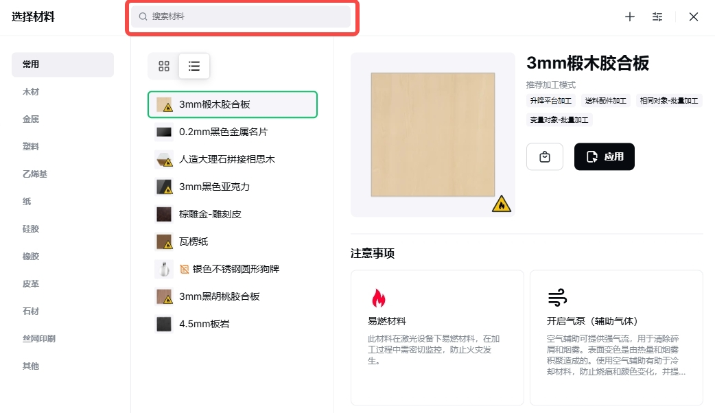This screenshot has width=715, height=413.
Task: Open the 金属 materials category
Action: click(x=31, y=119)
